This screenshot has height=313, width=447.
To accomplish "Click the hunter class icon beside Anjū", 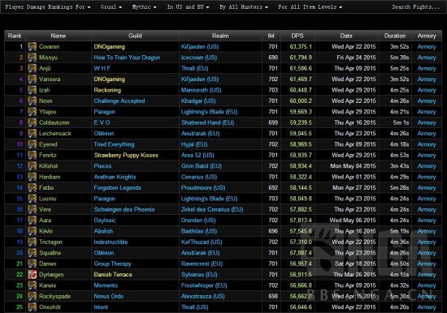I will (33, 68).
